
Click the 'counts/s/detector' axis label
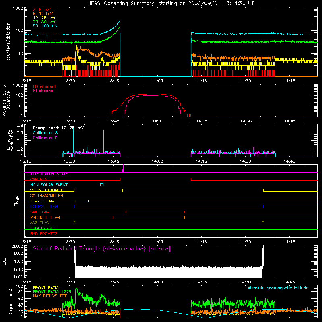click(x=8, y=42)
